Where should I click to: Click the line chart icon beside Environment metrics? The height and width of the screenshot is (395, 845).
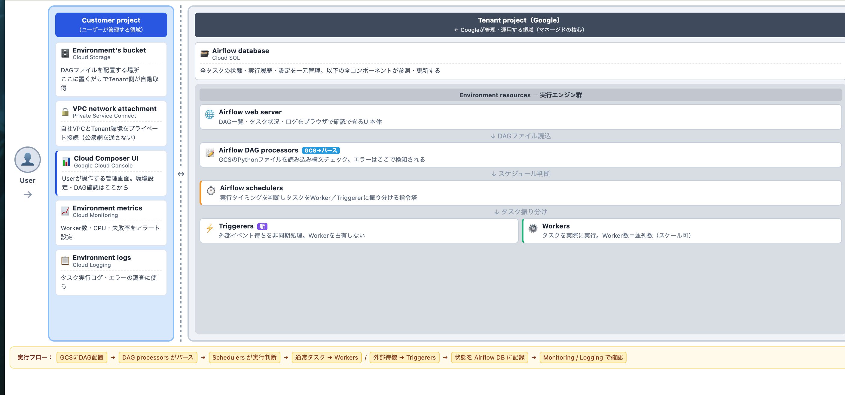[65, 211]
